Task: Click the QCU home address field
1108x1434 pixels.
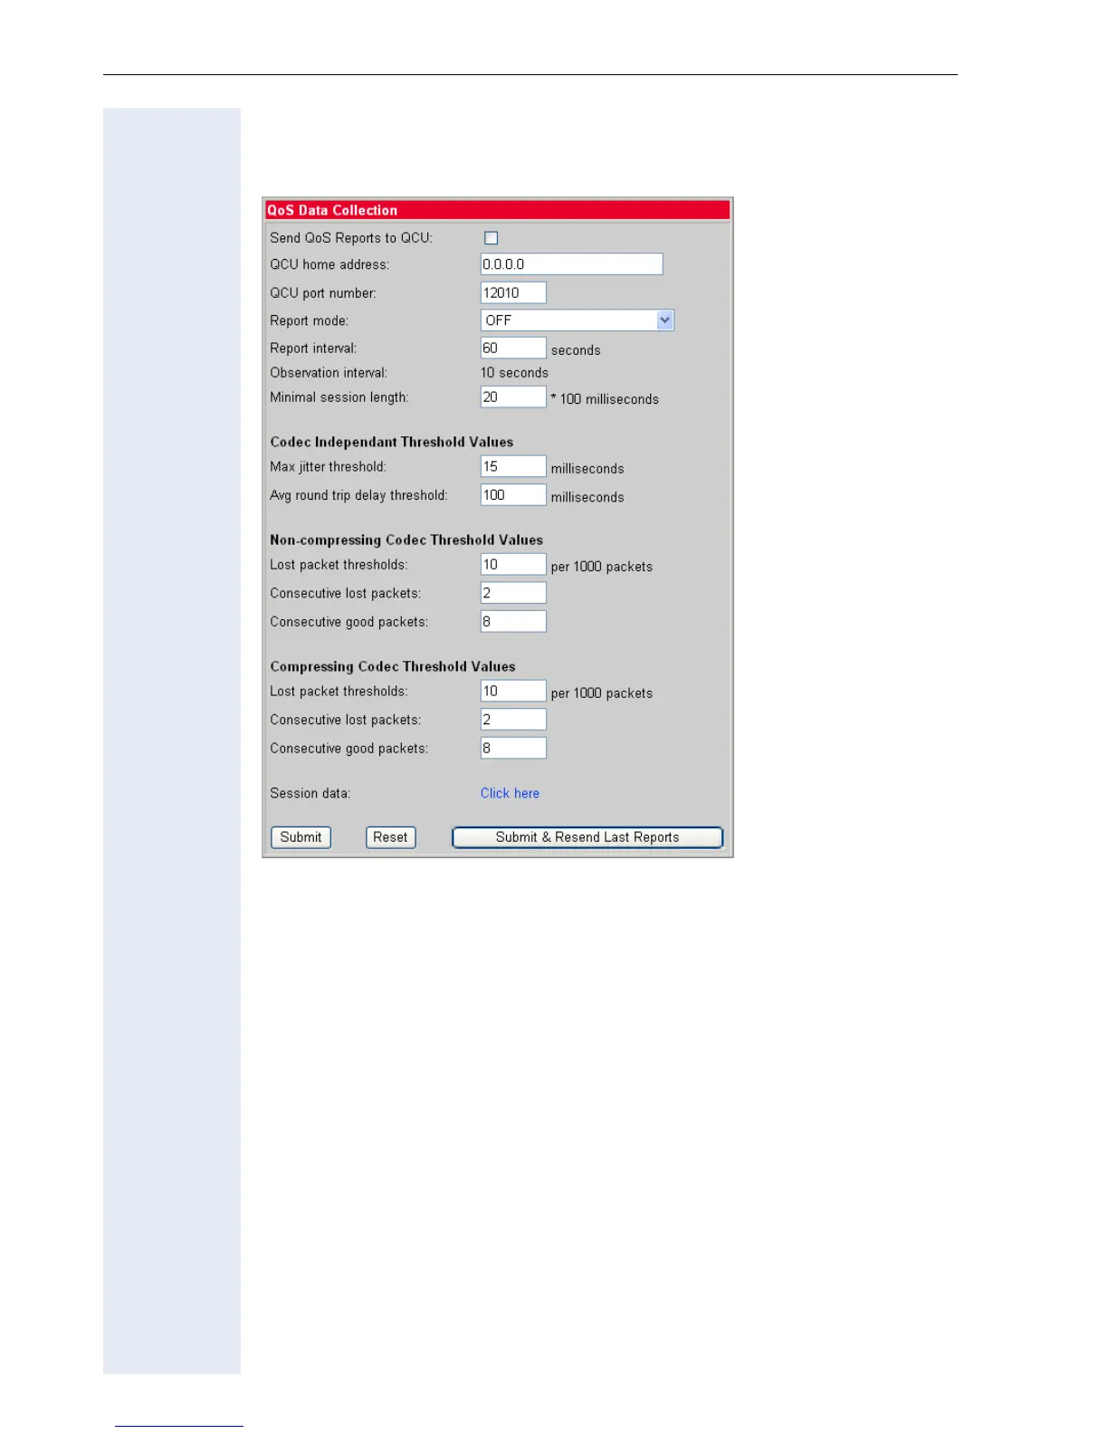Action: click(x=571, y=264)
